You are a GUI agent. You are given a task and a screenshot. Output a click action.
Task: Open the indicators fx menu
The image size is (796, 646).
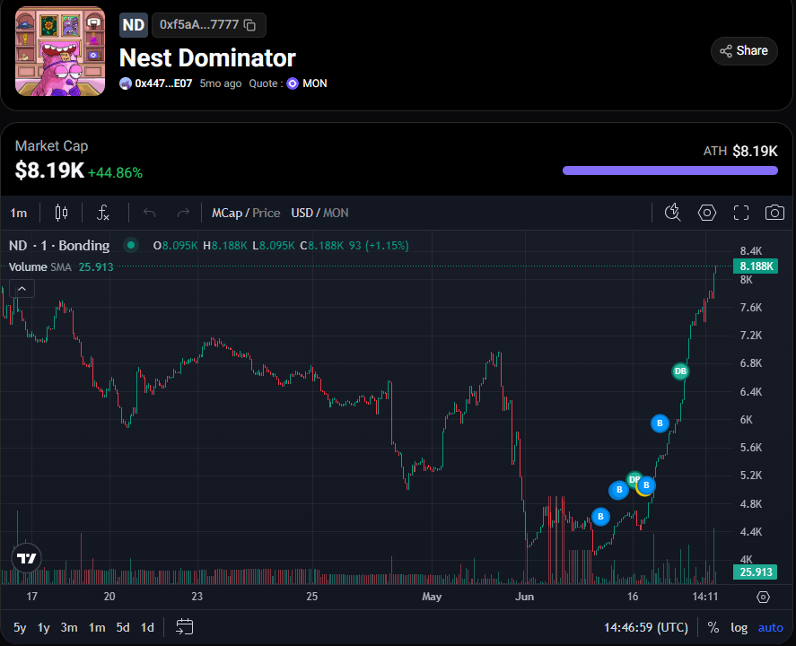pos(103,213)
